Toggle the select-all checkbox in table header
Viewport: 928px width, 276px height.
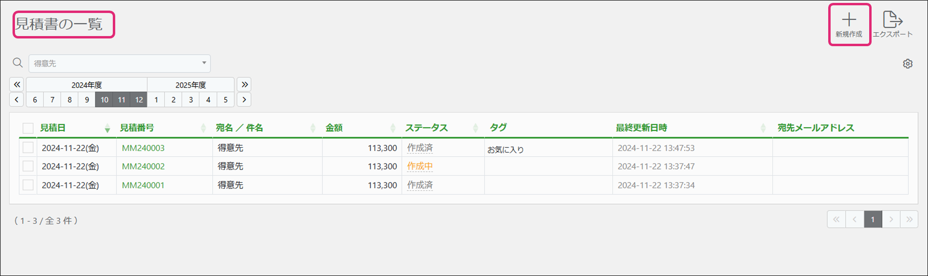point(28,128)
